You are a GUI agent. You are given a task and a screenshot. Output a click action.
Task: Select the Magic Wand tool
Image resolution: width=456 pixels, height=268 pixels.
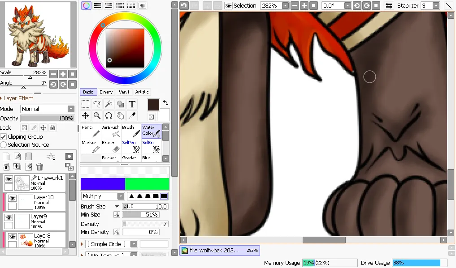109,104
